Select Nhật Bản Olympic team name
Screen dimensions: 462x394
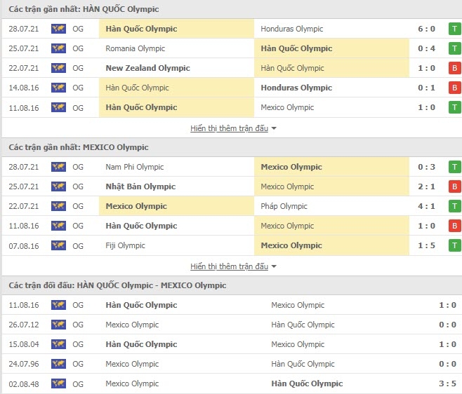click(x=140, y=186)
